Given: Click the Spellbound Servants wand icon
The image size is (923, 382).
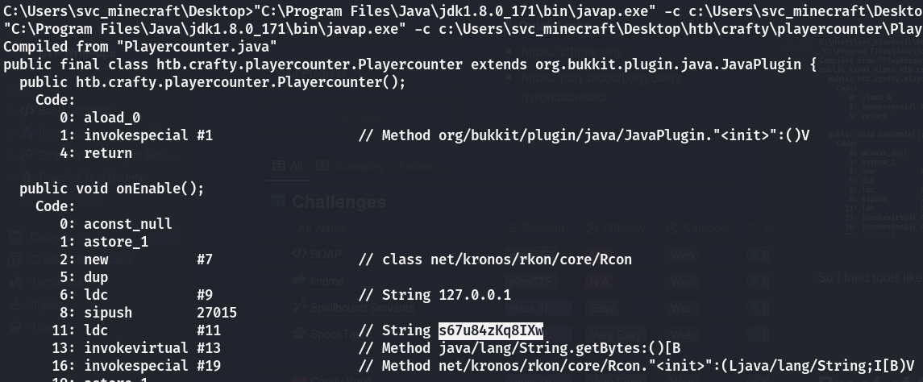Looking at the screenshot, I should 299,308.
